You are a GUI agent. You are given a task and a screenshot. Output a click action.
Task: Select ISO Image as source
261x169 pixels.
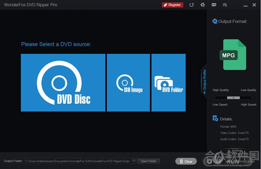coord(128,83)
